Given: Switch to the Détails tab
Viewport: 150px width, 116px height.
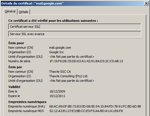Looking at the screenshot, I should coord(23,12).
